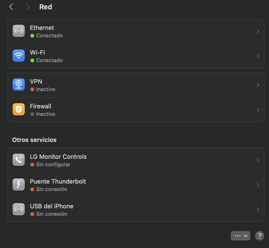Go back with the left arrow
The height and width of the screenshot is (248, 269).
click(x=11, y=7)
